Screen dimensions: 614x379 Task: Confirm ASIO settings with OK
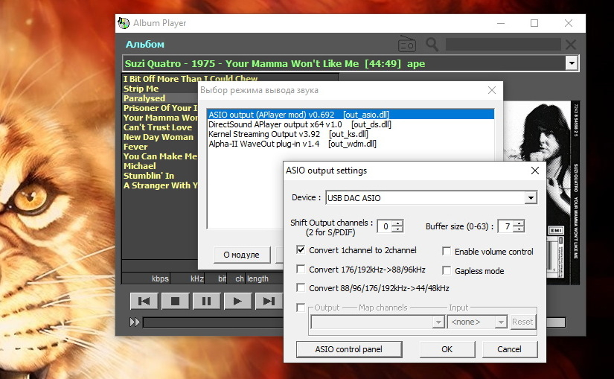click(447, 349)
